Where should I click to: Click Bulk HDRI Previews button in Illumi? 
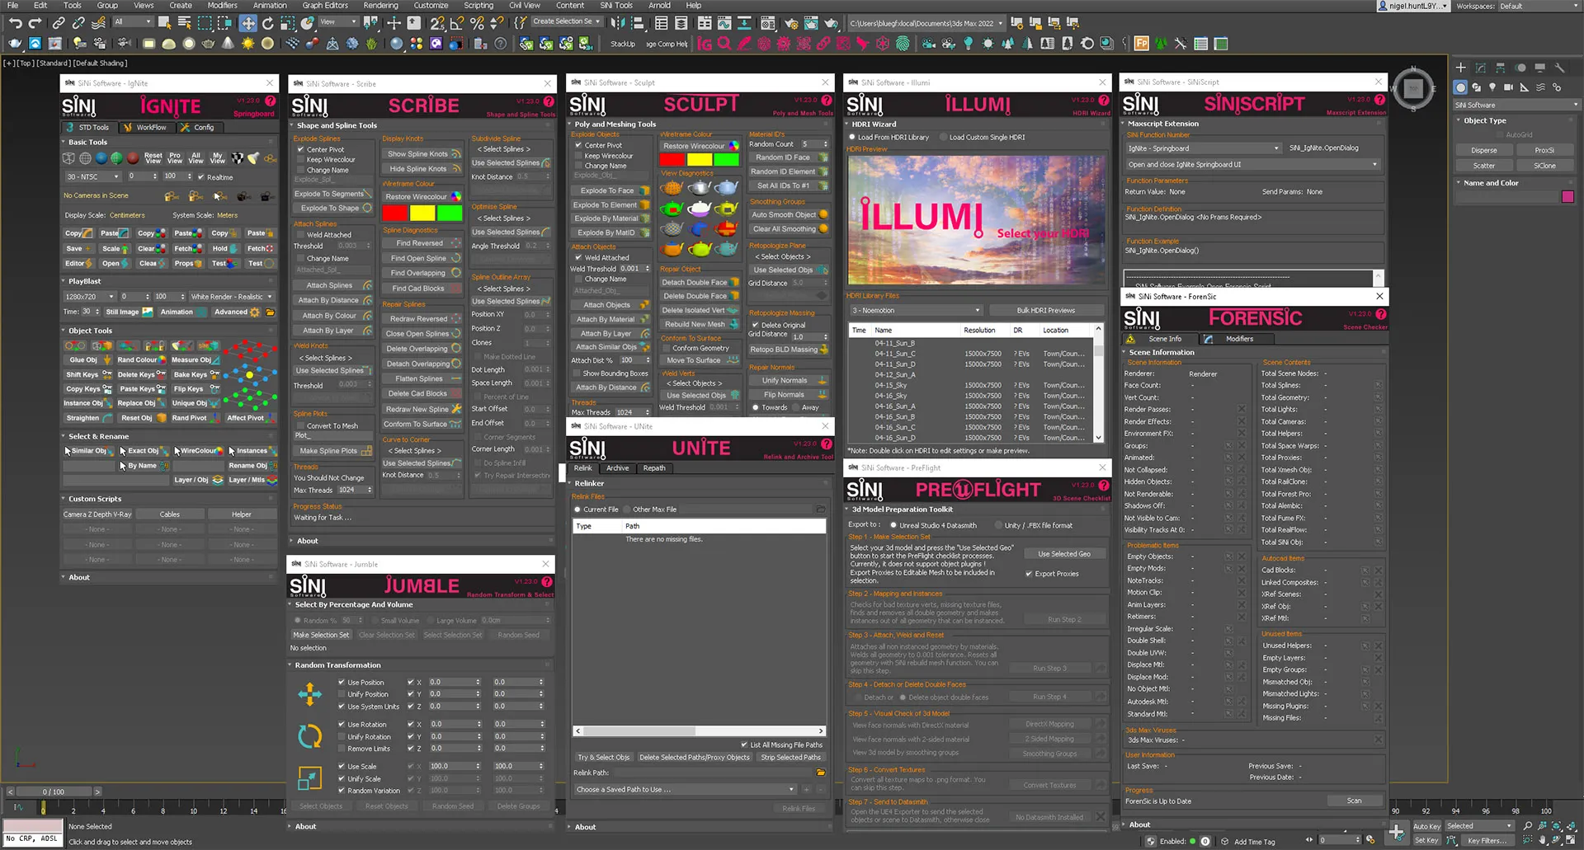[1045, 311]
